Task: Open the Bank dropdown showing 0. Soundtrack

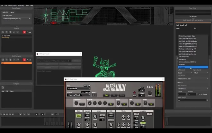Action: tap(79, 88)
